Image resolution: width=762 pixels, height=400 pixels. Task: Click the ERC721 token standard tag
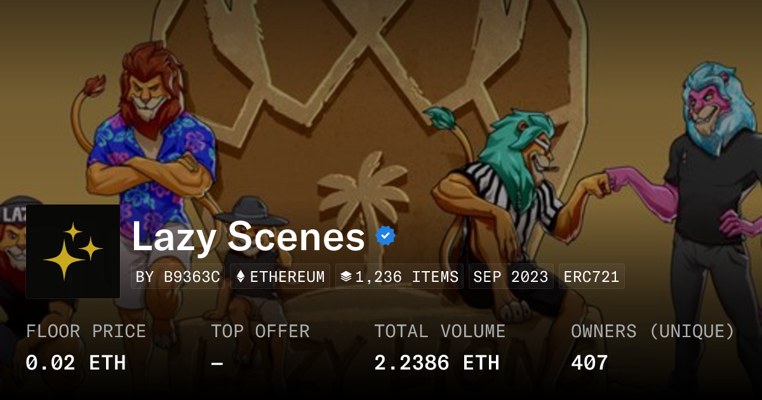click(592, 277)
